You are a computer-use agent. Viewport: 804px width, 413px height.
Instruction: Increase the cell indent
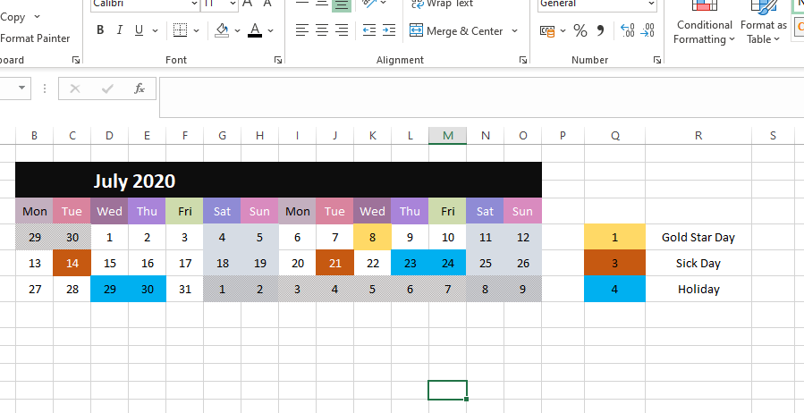click(389, 30)
